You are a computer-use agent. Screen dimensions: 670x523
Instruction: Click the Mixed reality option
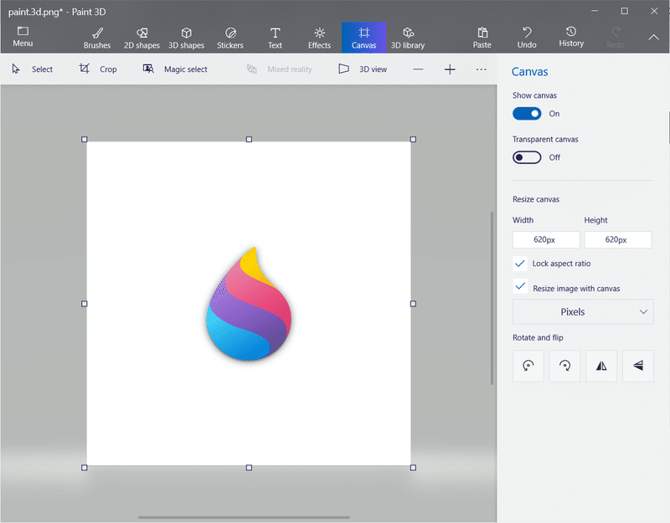point(280,69)
